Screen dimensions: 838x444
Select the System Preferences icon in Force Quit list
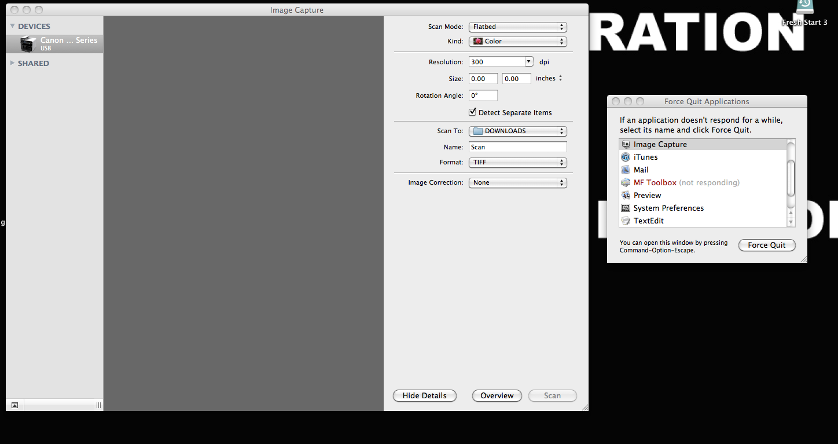(x=625, y=208)
